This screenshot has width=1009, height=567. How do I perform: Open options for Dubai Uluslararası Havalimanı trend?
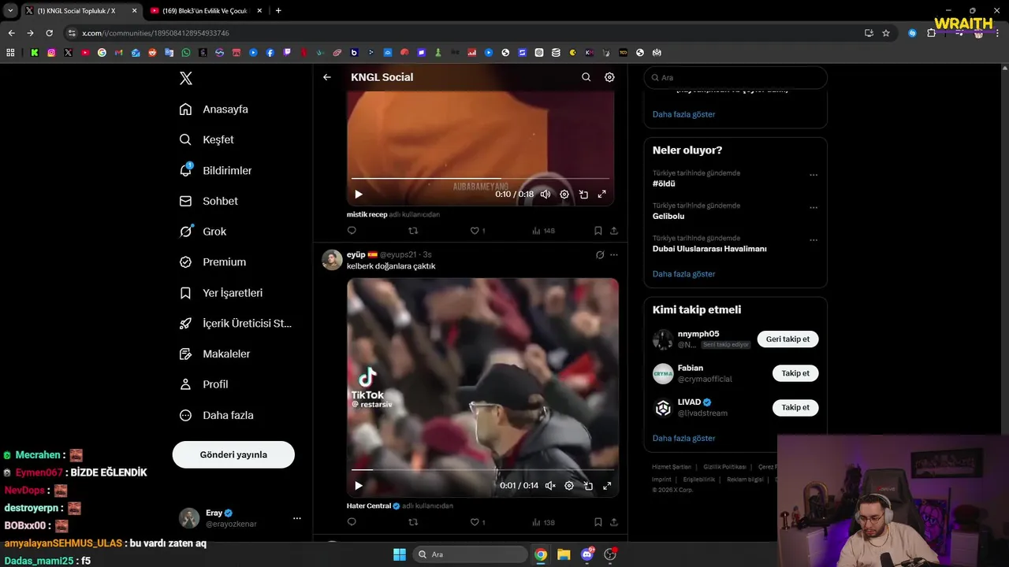coord(814,239)
